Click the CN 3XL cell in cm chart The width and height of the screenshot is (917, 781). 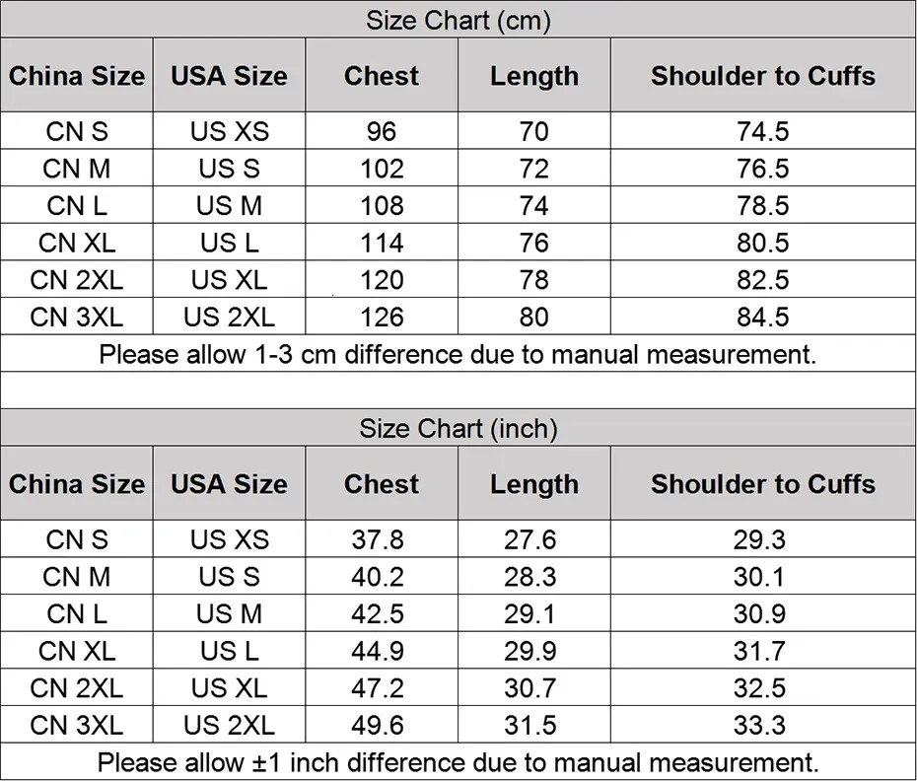[x=77, y=317]
